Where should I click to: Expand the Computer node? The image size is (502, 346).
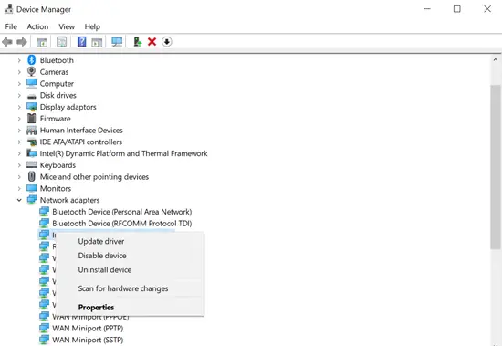(x=19, y=84)
